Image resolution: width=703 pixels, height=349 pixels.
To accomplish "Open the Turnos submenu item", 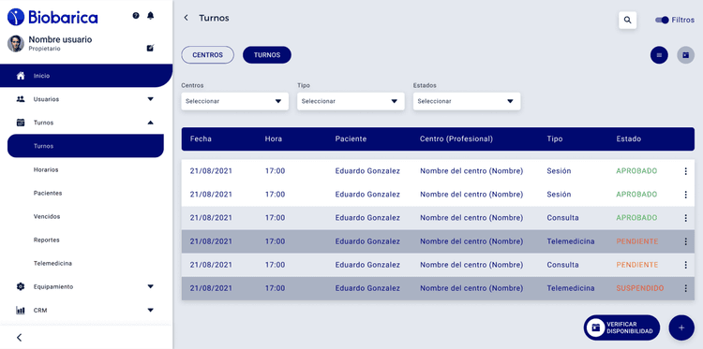I will point(85,146).
